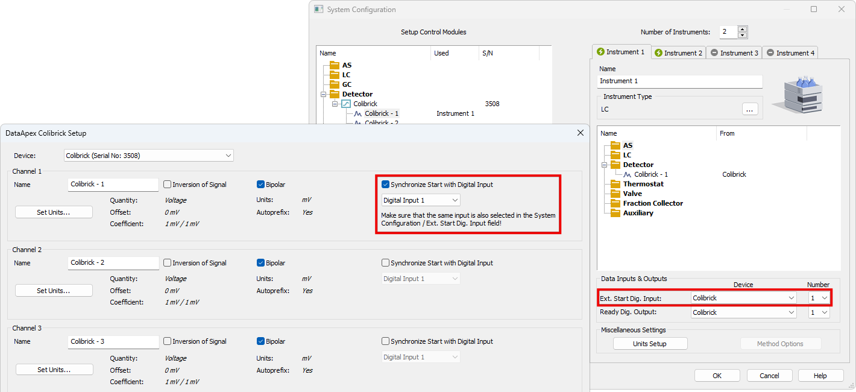Click the Valve folder icon in instrument tree

point(615,194)
